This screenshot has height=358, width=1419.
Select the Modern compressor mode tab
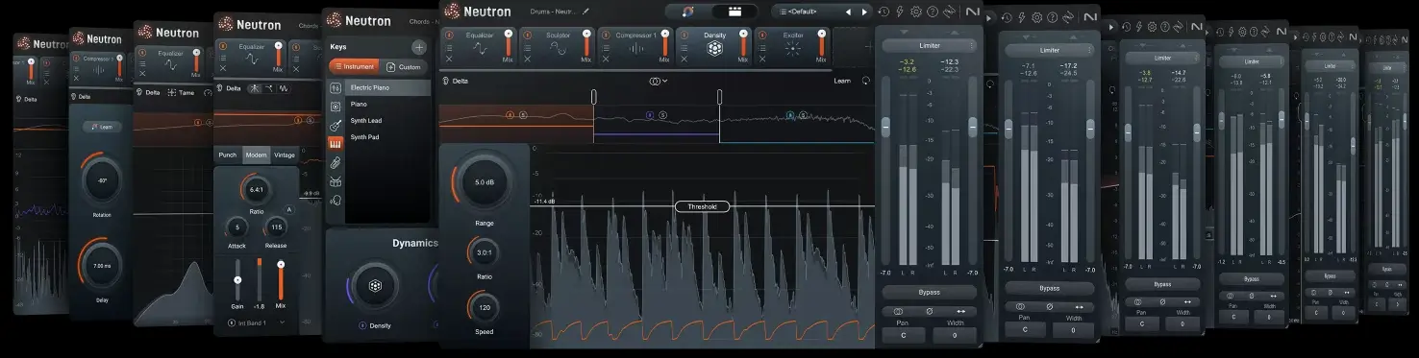pyautogui.click(x=256, y=155)
